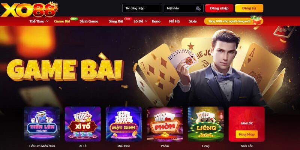Viewport: 300px width, 150px height.
Task: Open the Sòng Bài live menu
Action: pyautogui.click(x=116, y=21)
